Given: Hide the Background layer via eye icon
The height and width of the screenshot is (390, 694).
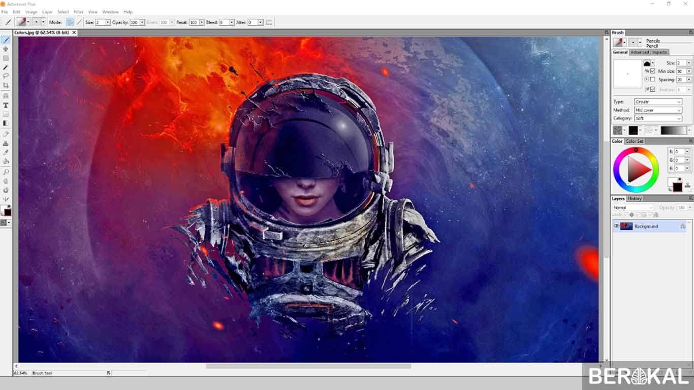Looking at the screenshot, I should coord(616,226).
